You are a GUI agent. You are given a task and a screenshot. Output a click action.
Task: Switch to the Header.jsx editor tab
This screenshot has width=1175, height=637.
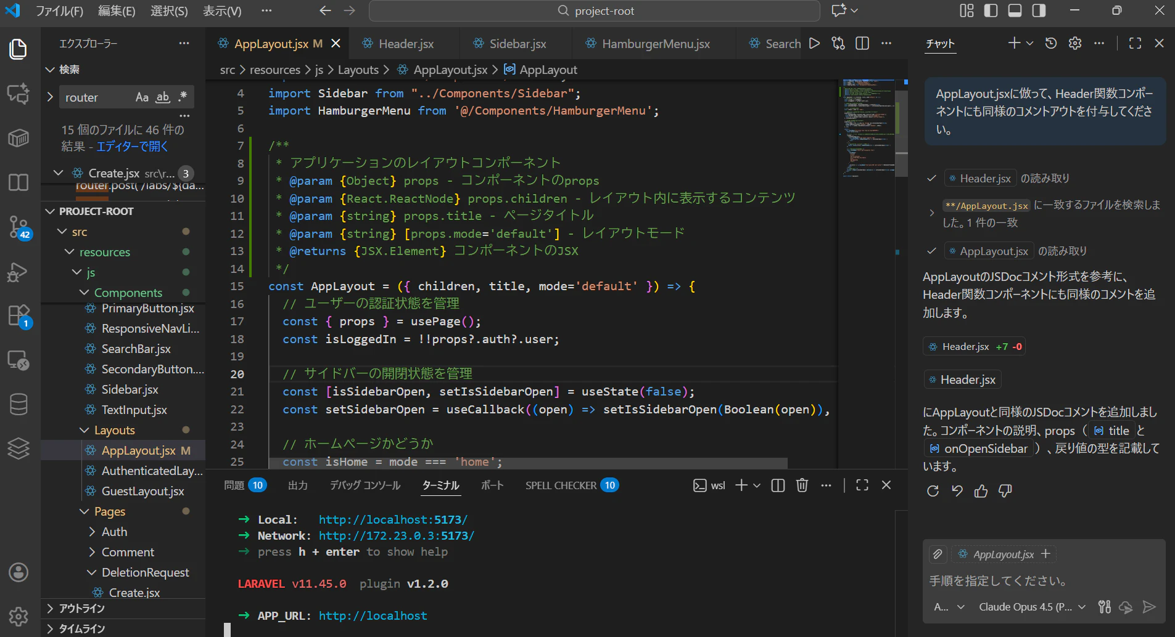[x=406, y=44]
